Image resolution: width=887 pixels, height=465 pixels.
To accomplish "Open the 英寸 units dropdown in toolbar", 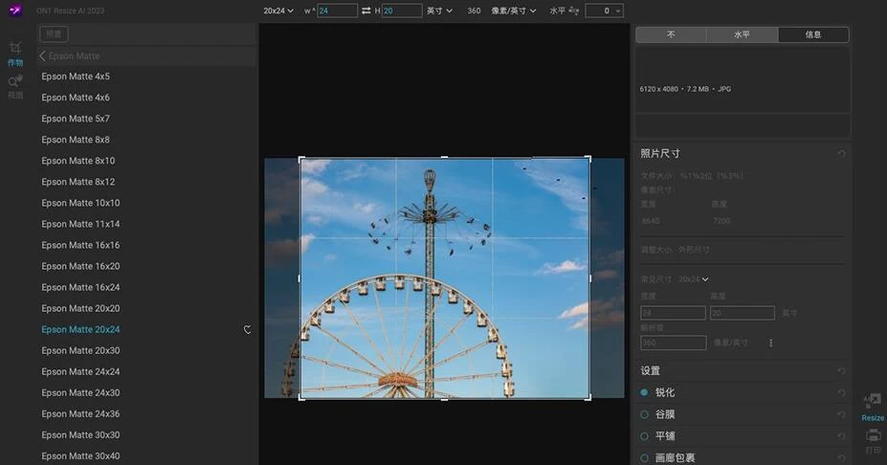I will click(440, 11).
